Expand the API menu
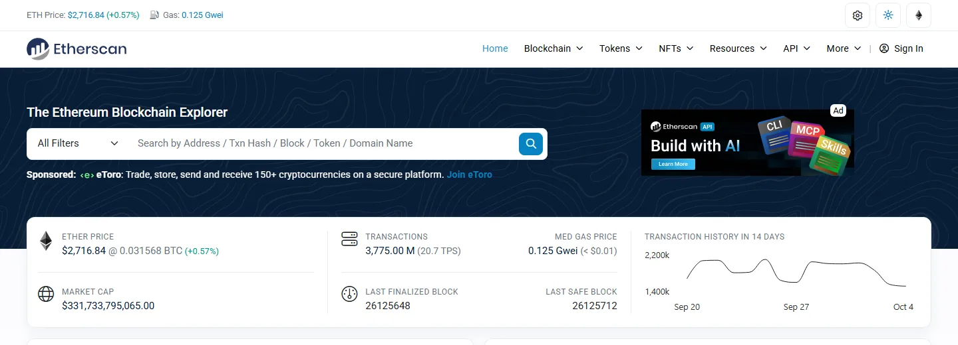 point(796,48)
